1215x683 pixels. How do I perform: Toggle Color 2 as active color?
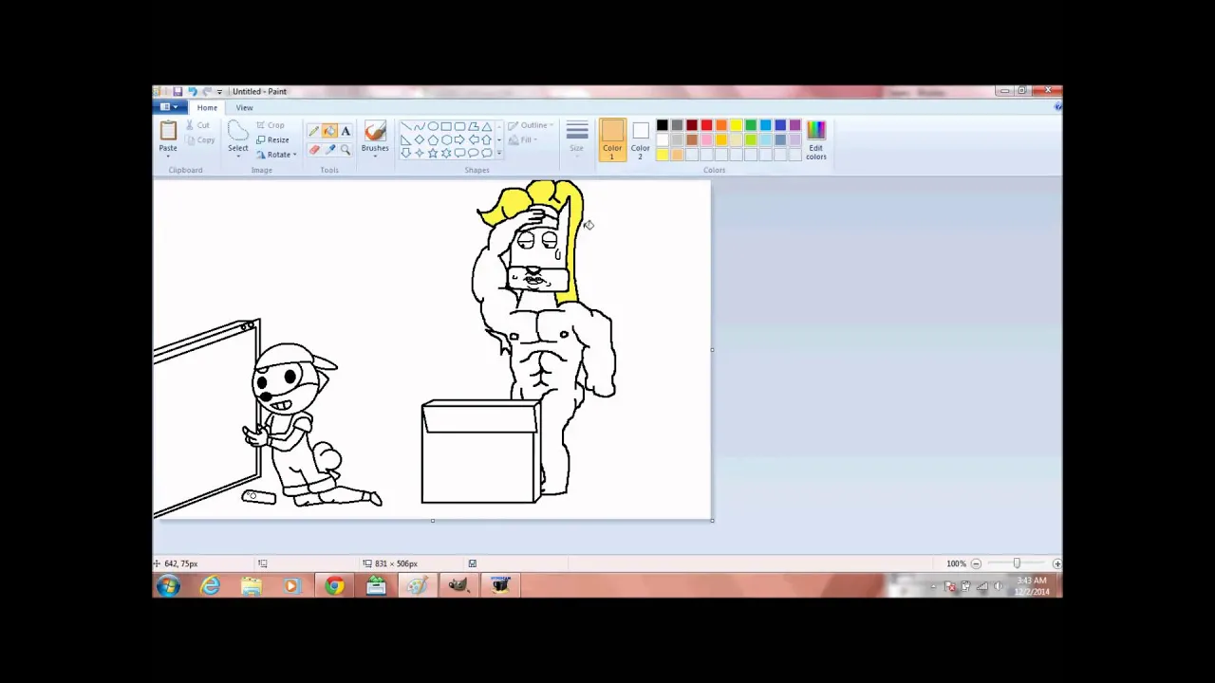(x=640, y=138)
